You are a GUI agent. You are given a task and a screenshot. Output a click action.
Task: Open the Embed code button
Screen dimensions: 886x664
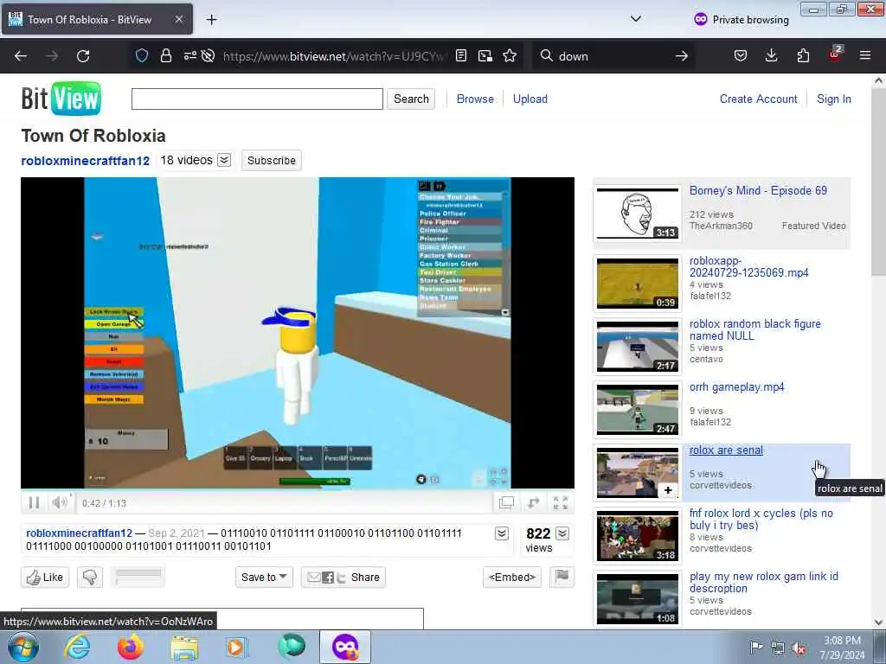point(512,577)
